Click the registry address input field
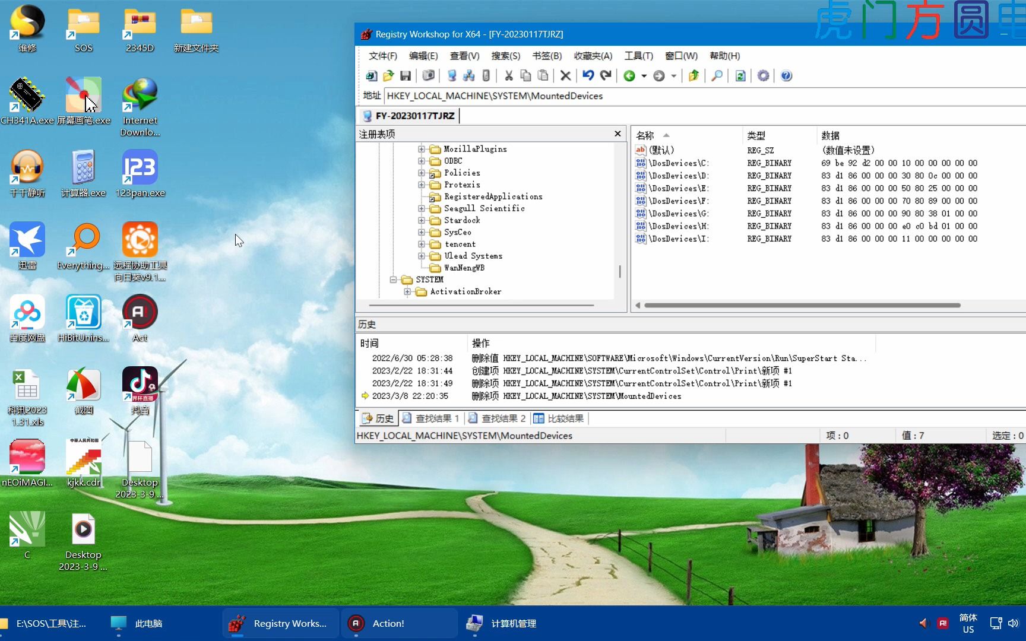This screenshot has height=641, width=1026. pos(705,96)
